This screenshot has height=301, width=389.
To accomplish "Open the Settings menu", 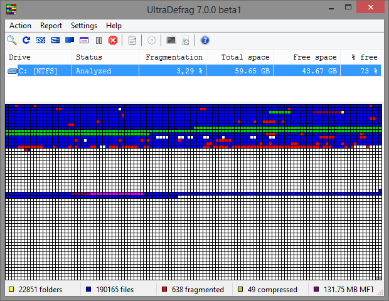I will (x=84, y=26).
